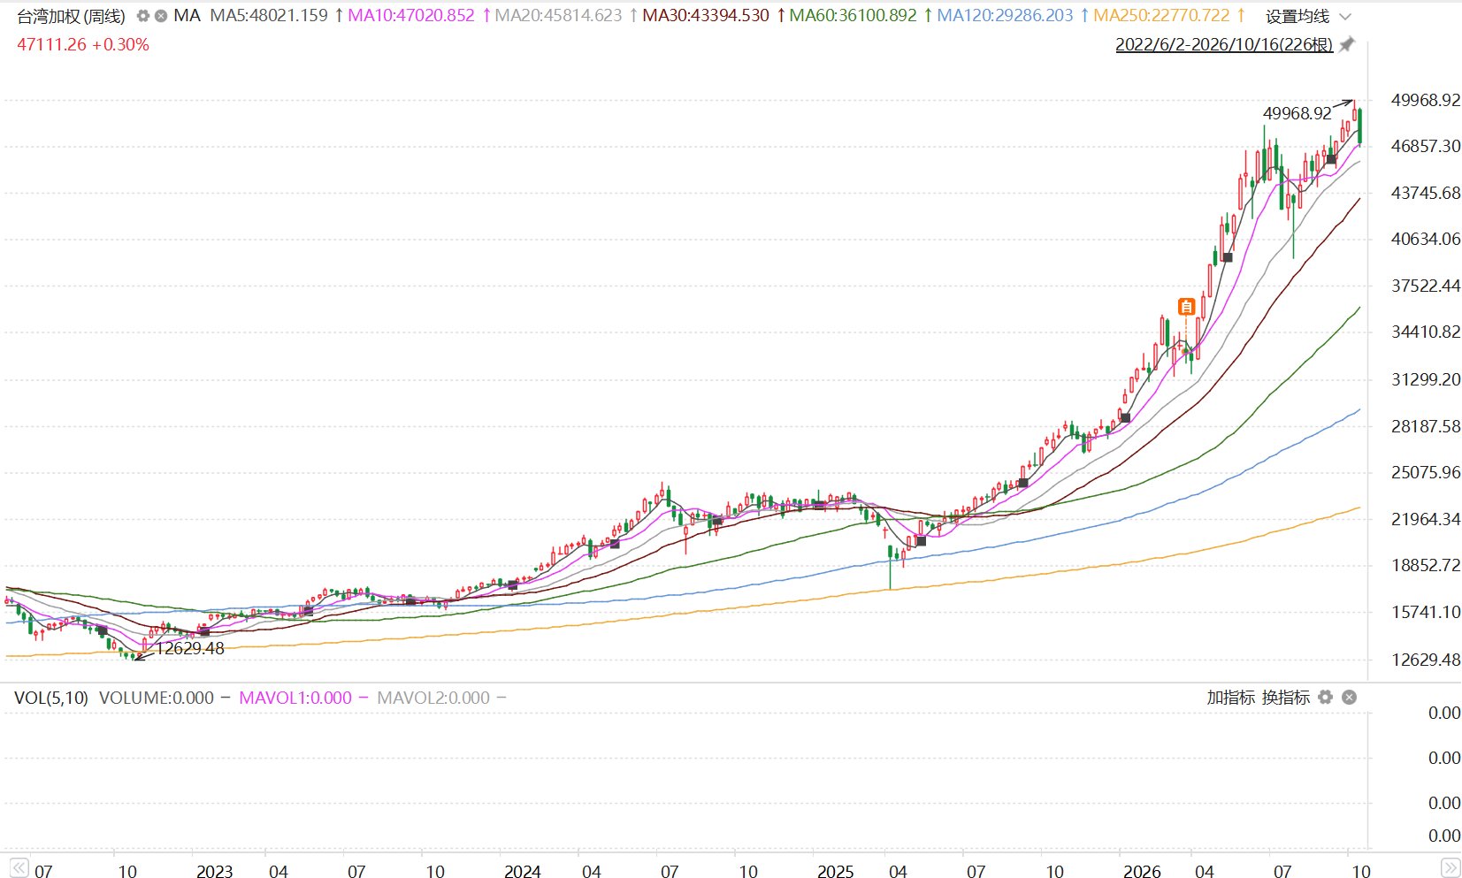The image size is (1462, 878).
Task: Click the MA20:45814.623 value
Action: tap(558, 15)
